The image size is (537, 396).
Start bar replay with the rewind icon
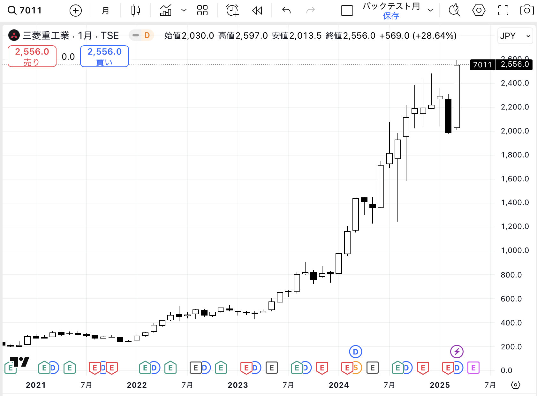[x=257, y=11]
